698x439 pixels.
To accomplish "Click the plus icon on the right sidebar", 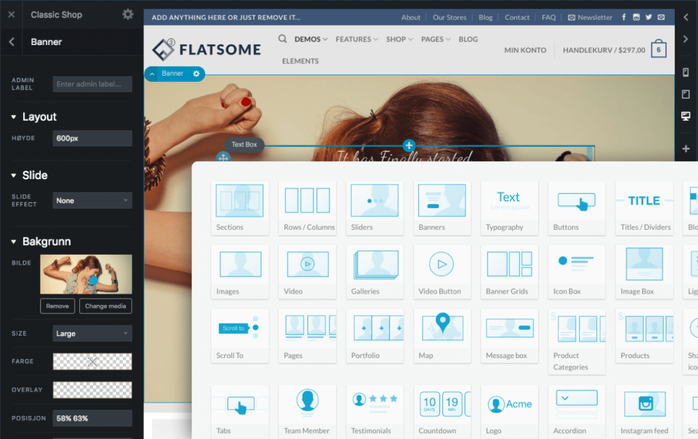I will [x=685, y=148].
